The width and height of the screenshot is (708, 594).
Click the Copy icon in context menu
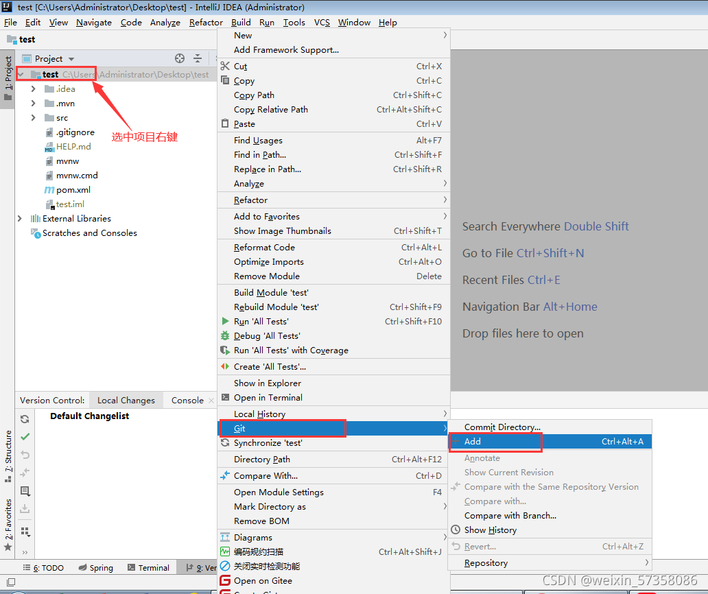pyautogui.click(x=225, y=80)
